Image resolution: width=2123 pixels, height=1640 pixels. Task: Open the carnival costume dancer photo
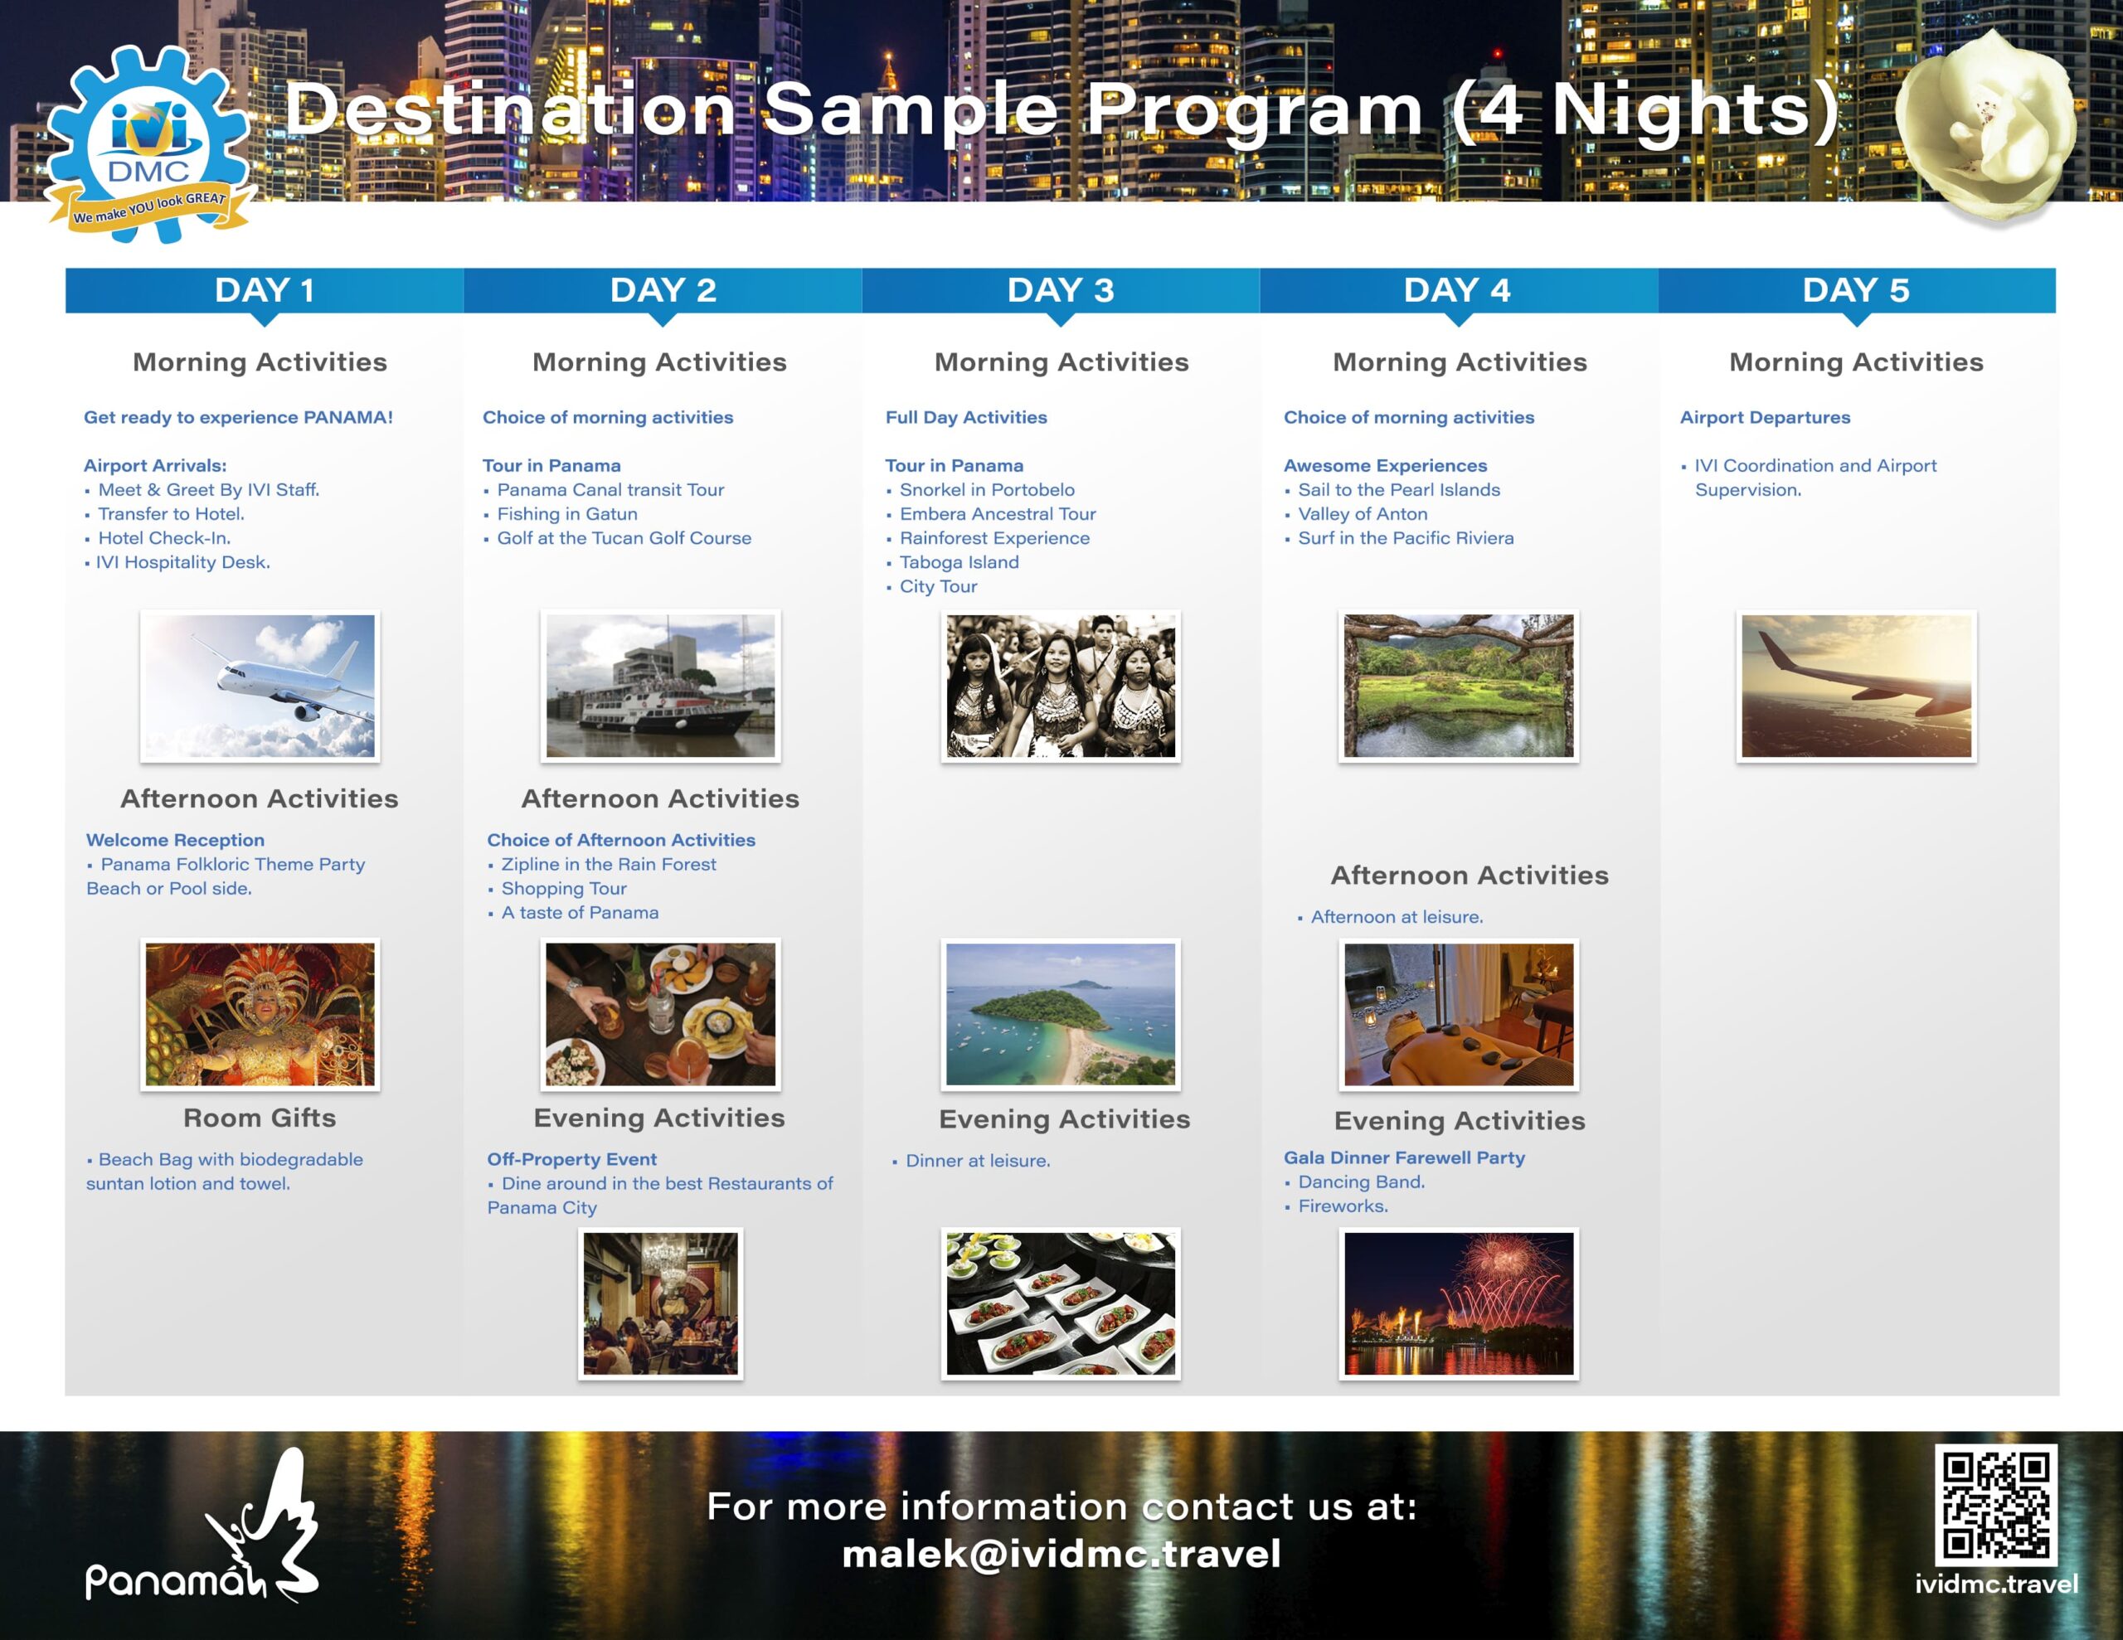pos(260,1013)
